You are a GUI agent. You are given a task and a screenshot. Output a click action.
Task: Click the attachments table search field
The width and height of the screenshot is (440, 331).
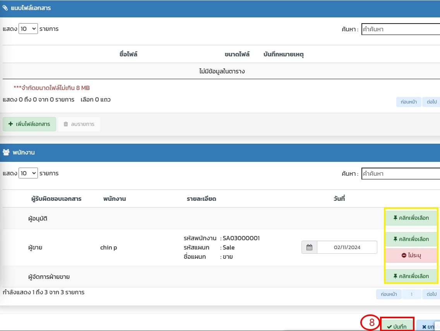click(400, 29)
